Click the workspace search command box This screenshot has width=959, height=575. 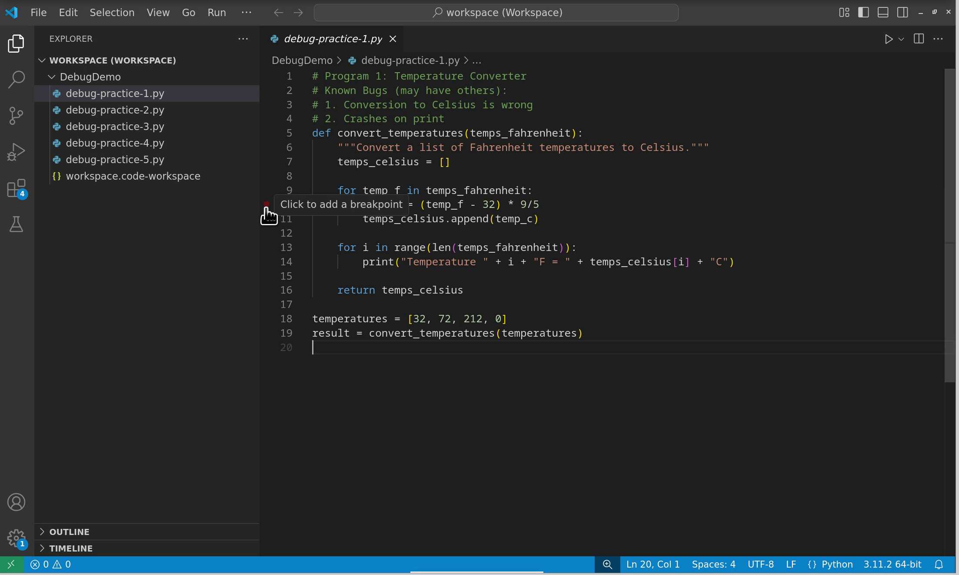496,13
